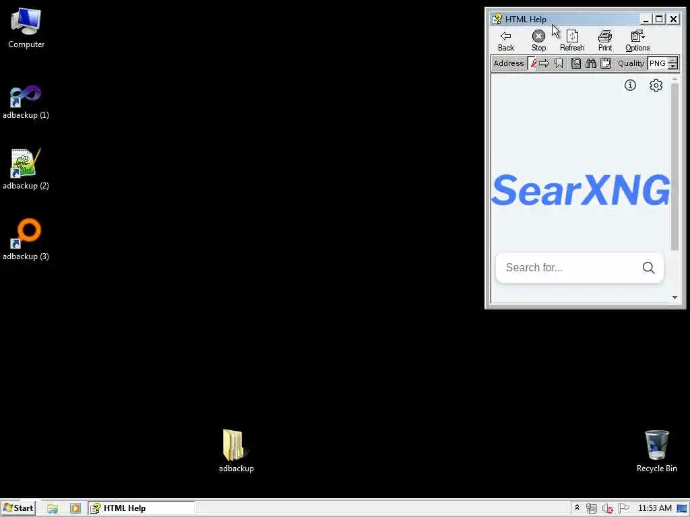The height and width of the screenshot is (517, 690).
Task: Open the Start menu
Action: (x=18, y=508)
